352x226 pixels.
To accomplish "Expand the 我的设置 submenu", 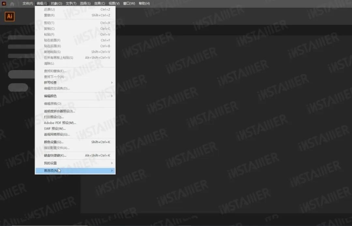I will tap(75, 163).
